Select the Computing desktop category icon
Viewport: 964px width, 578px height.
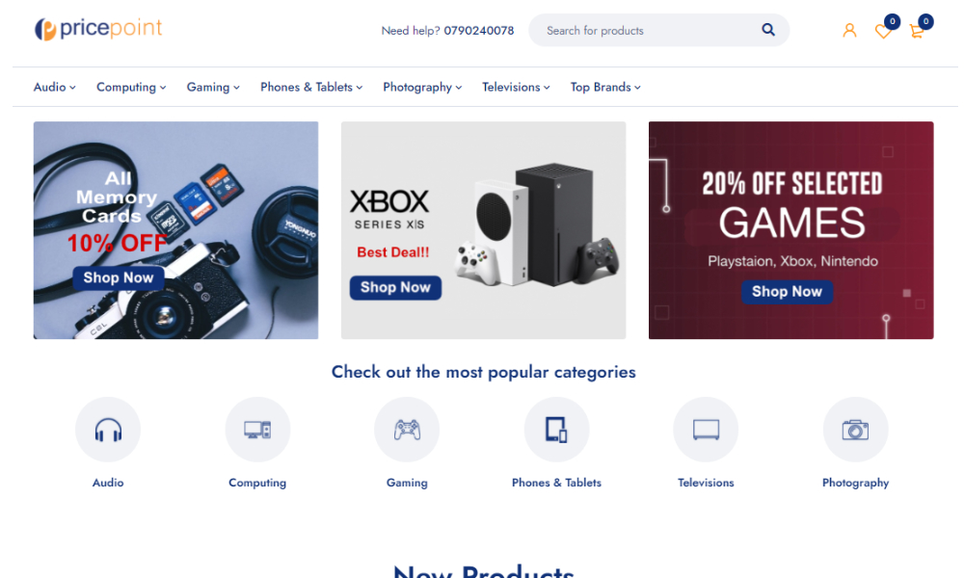click(257, 430)
